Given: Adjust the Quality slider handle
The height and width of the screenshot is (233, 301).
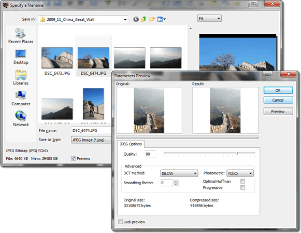Looking at the screenshot, I should 237,153.
